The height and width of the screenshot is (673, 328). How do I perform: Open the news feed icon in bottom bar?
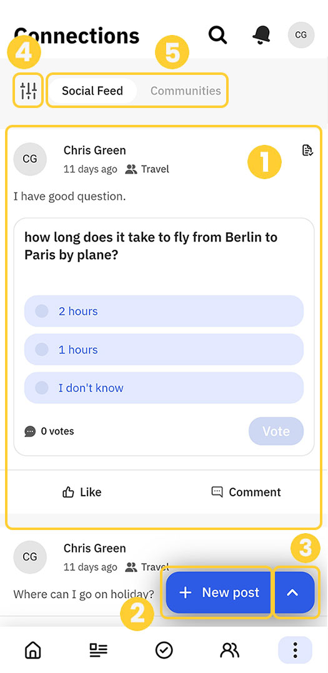[98, 651]
